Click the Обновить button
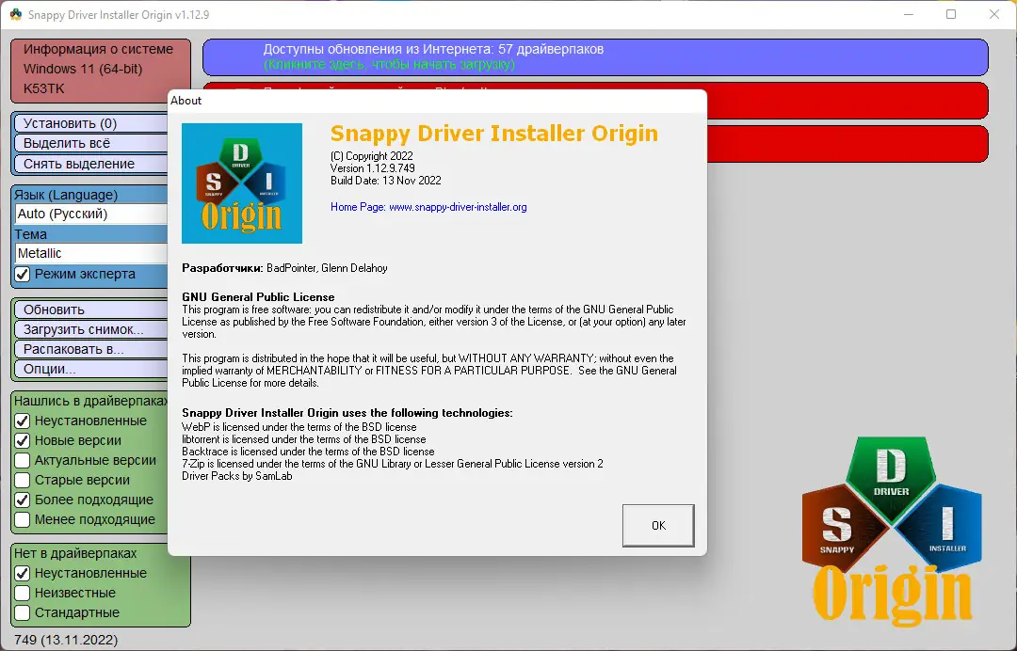Viewport: 1017px width, 651px height. pyautogui.click(x=90, y=310)
